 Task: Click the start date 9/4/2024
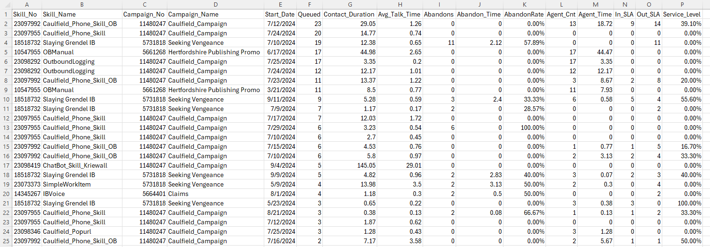(280, 165)
